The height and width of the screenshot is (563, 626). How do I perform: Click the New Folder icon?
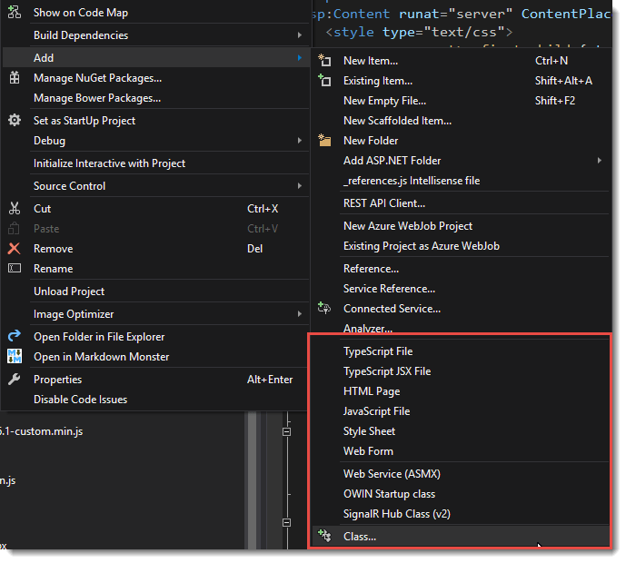click(x=324, y=140)
